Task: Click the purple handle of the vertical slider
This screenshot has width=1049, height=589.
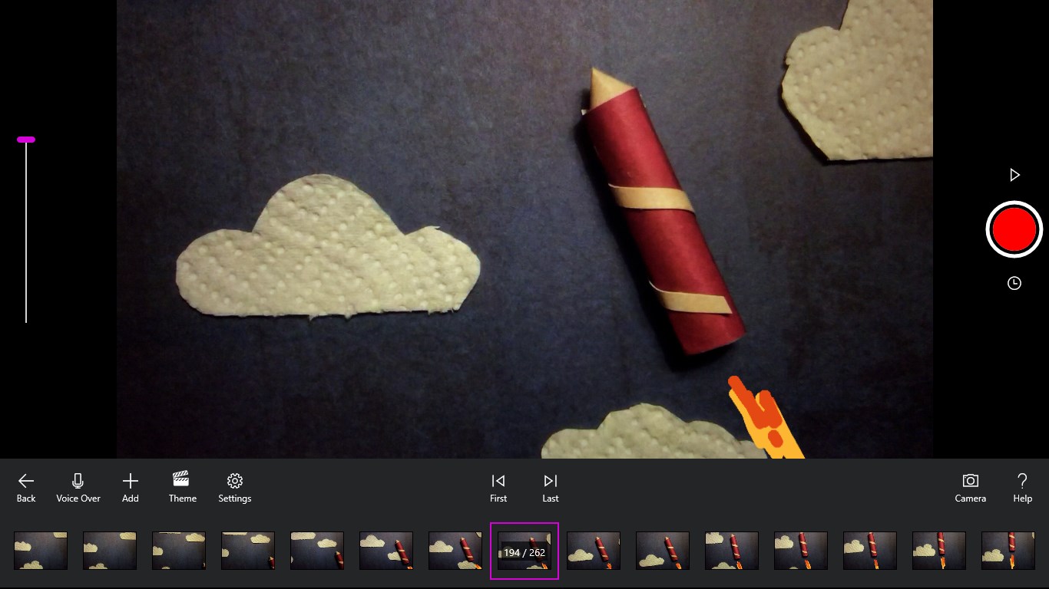Action: (26, 140)
